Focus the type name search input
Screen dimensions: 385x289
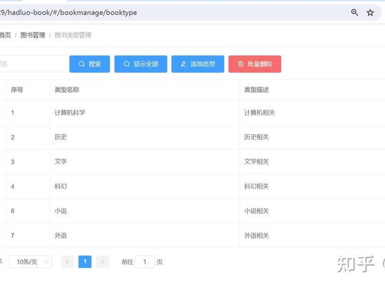(x=34, y=64)
